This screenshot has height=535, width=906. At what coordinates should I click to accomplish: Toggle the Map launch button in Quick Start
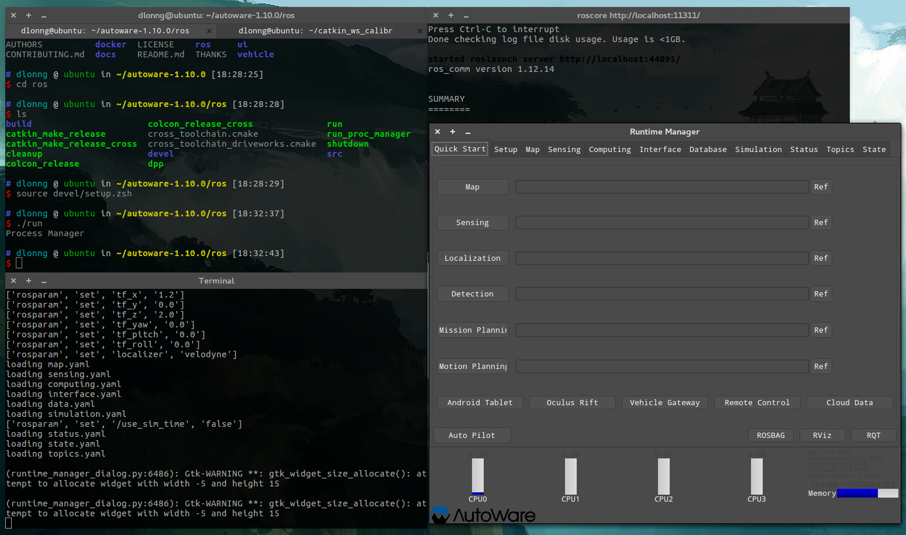[x=473, y=187]
